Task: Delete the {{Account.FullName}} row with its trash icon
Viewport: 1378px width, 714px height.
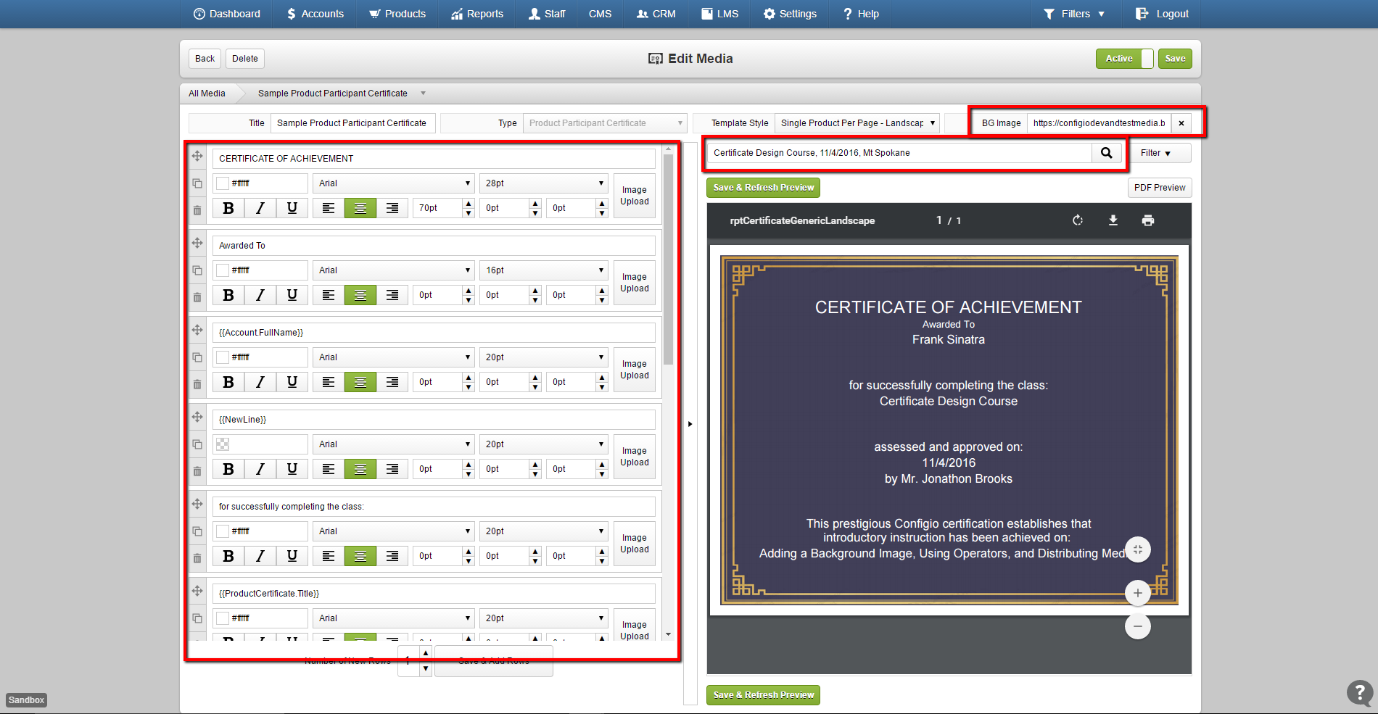Action: point(197,384)
